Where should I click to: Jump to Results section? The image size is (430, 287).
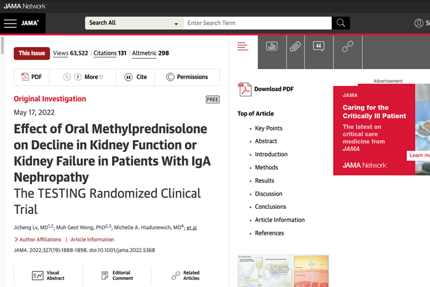click(x=265, y=181)
